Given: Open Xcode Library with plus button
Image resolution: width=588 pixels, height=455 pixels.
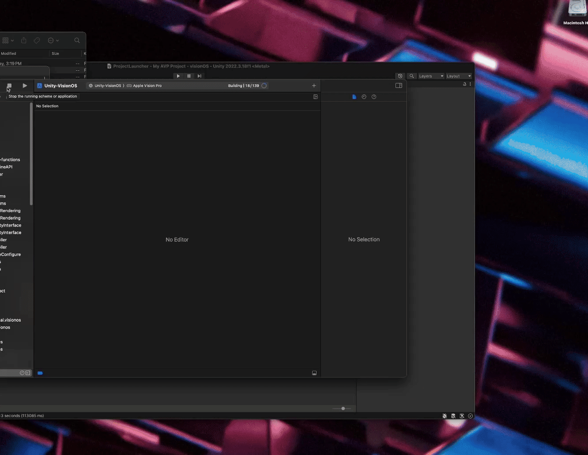Looking at the screenshot, I should 314,86.
